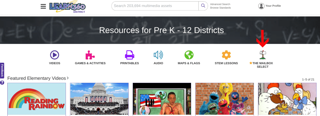Viewport: 320px width, 116px height.
Task: Click the Advanced Search link
Action: pos(220,4)
